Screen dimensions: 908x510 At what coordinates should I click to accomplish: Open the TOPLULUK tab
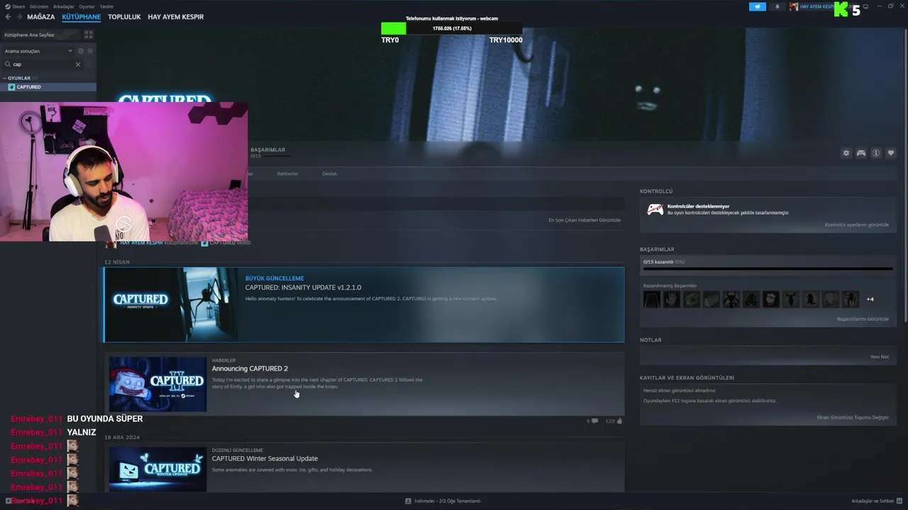point(124,17)
